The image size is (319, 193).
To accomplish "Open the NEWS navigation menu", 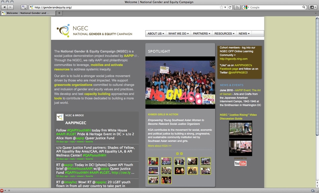I will (x=244, y=34).
